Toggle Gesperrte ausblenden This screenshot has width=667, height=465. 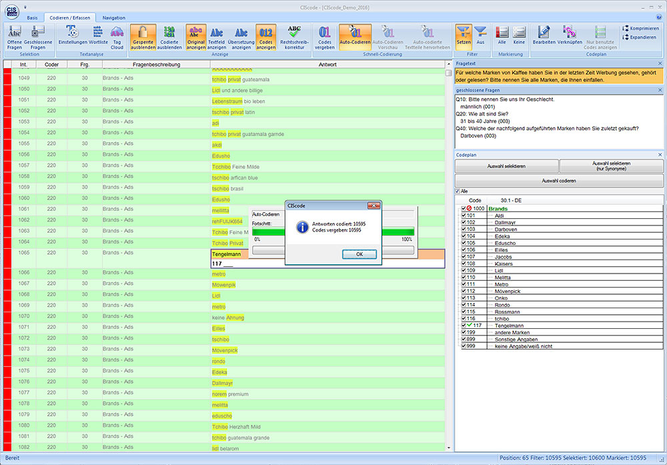(x=143, y=37)
